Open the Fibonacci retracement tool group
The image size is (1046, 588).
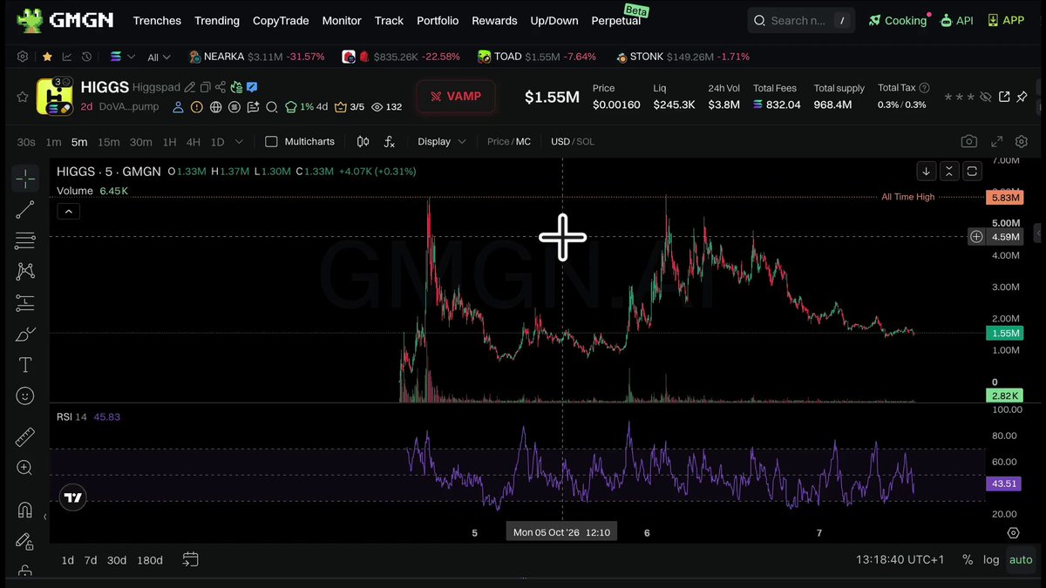click(25, 240)
